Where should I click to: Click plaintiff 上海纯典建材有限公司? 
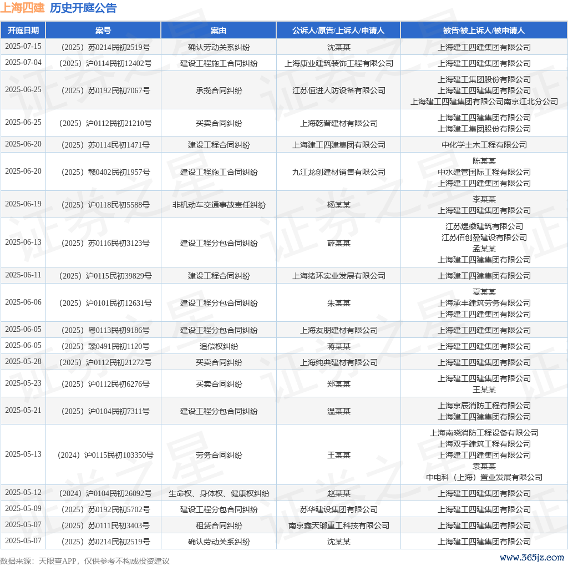pos(339,362)
